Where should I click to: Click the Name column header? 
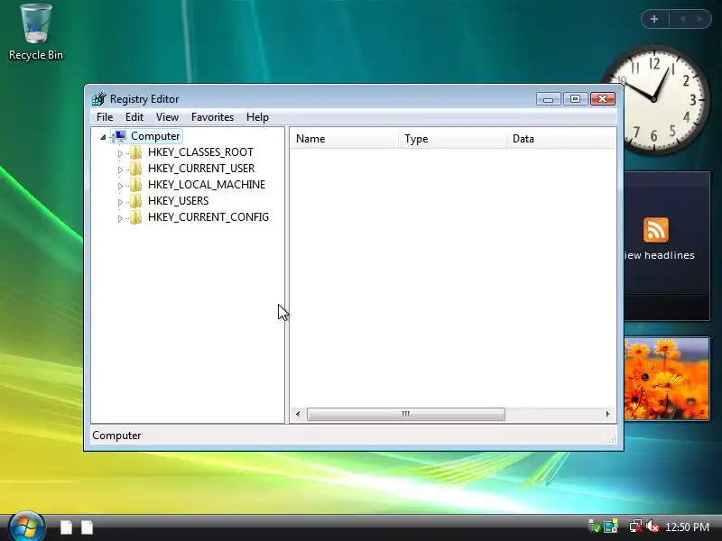[x=344, y=139]
